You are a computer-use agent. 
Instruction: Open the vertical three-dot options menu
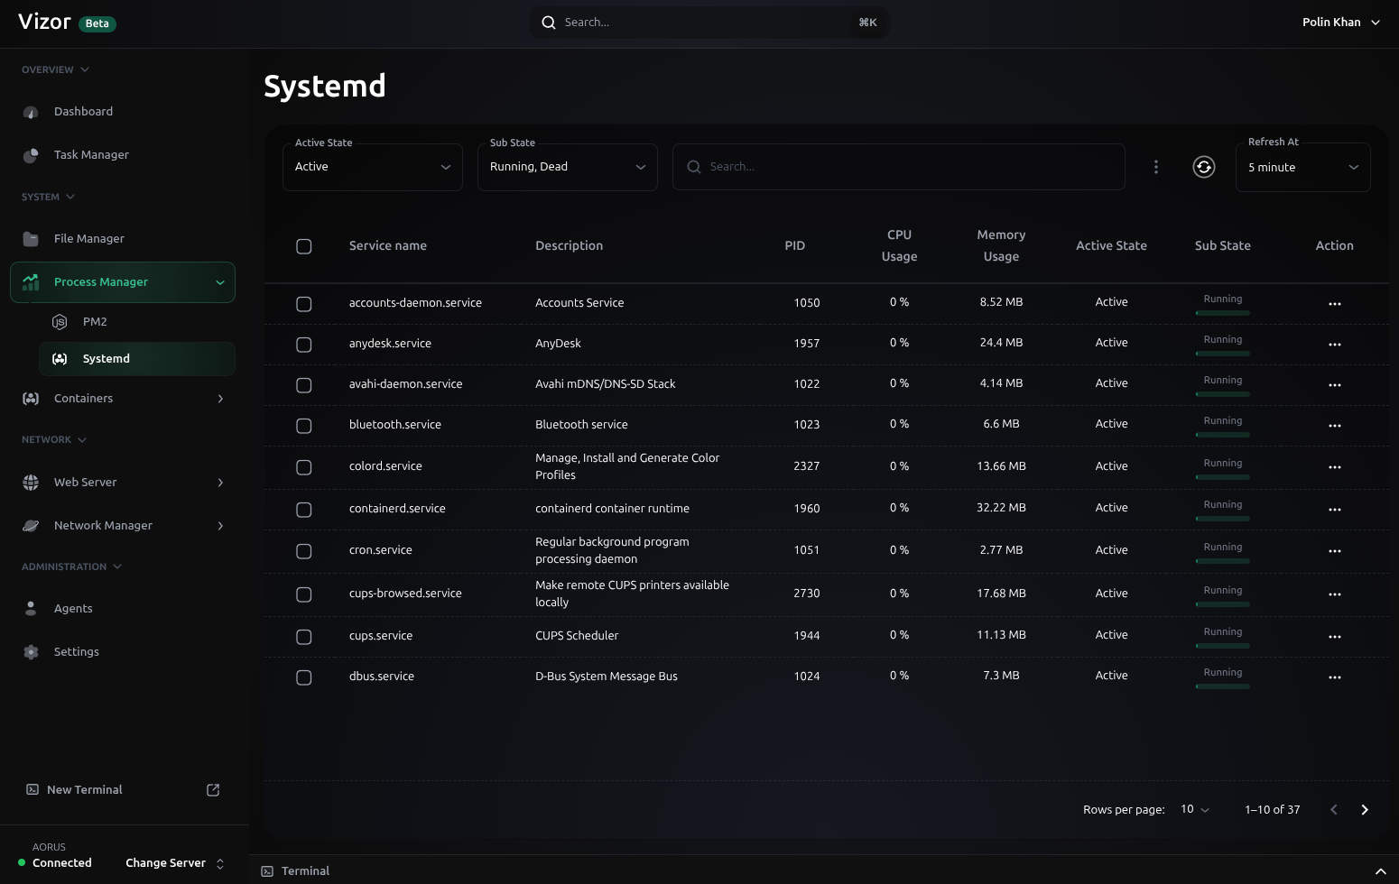click(x=1156, y=167)
